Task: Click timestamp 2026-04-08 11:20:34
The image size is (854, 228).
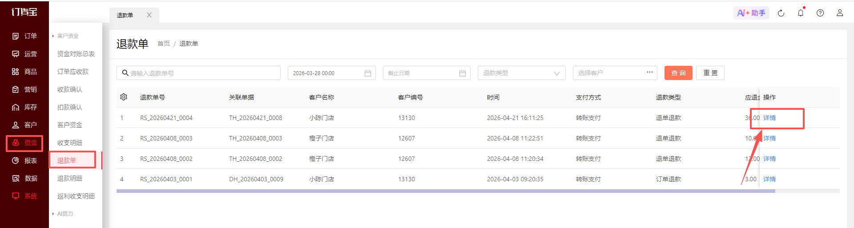Action: pyautogui.click(x=515, y=159)
